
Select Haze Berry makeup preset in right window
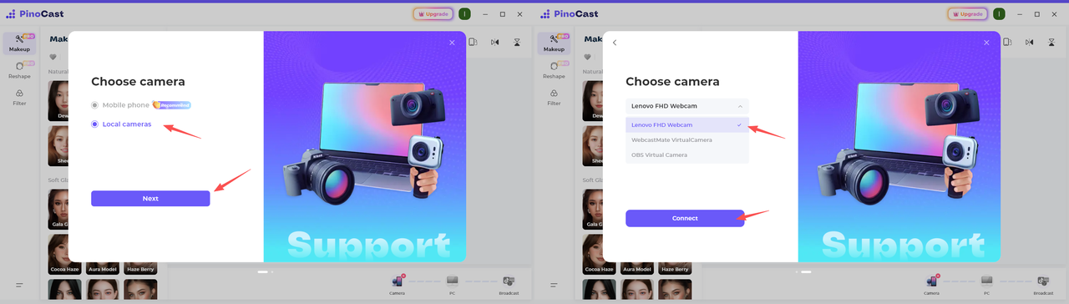676,269
